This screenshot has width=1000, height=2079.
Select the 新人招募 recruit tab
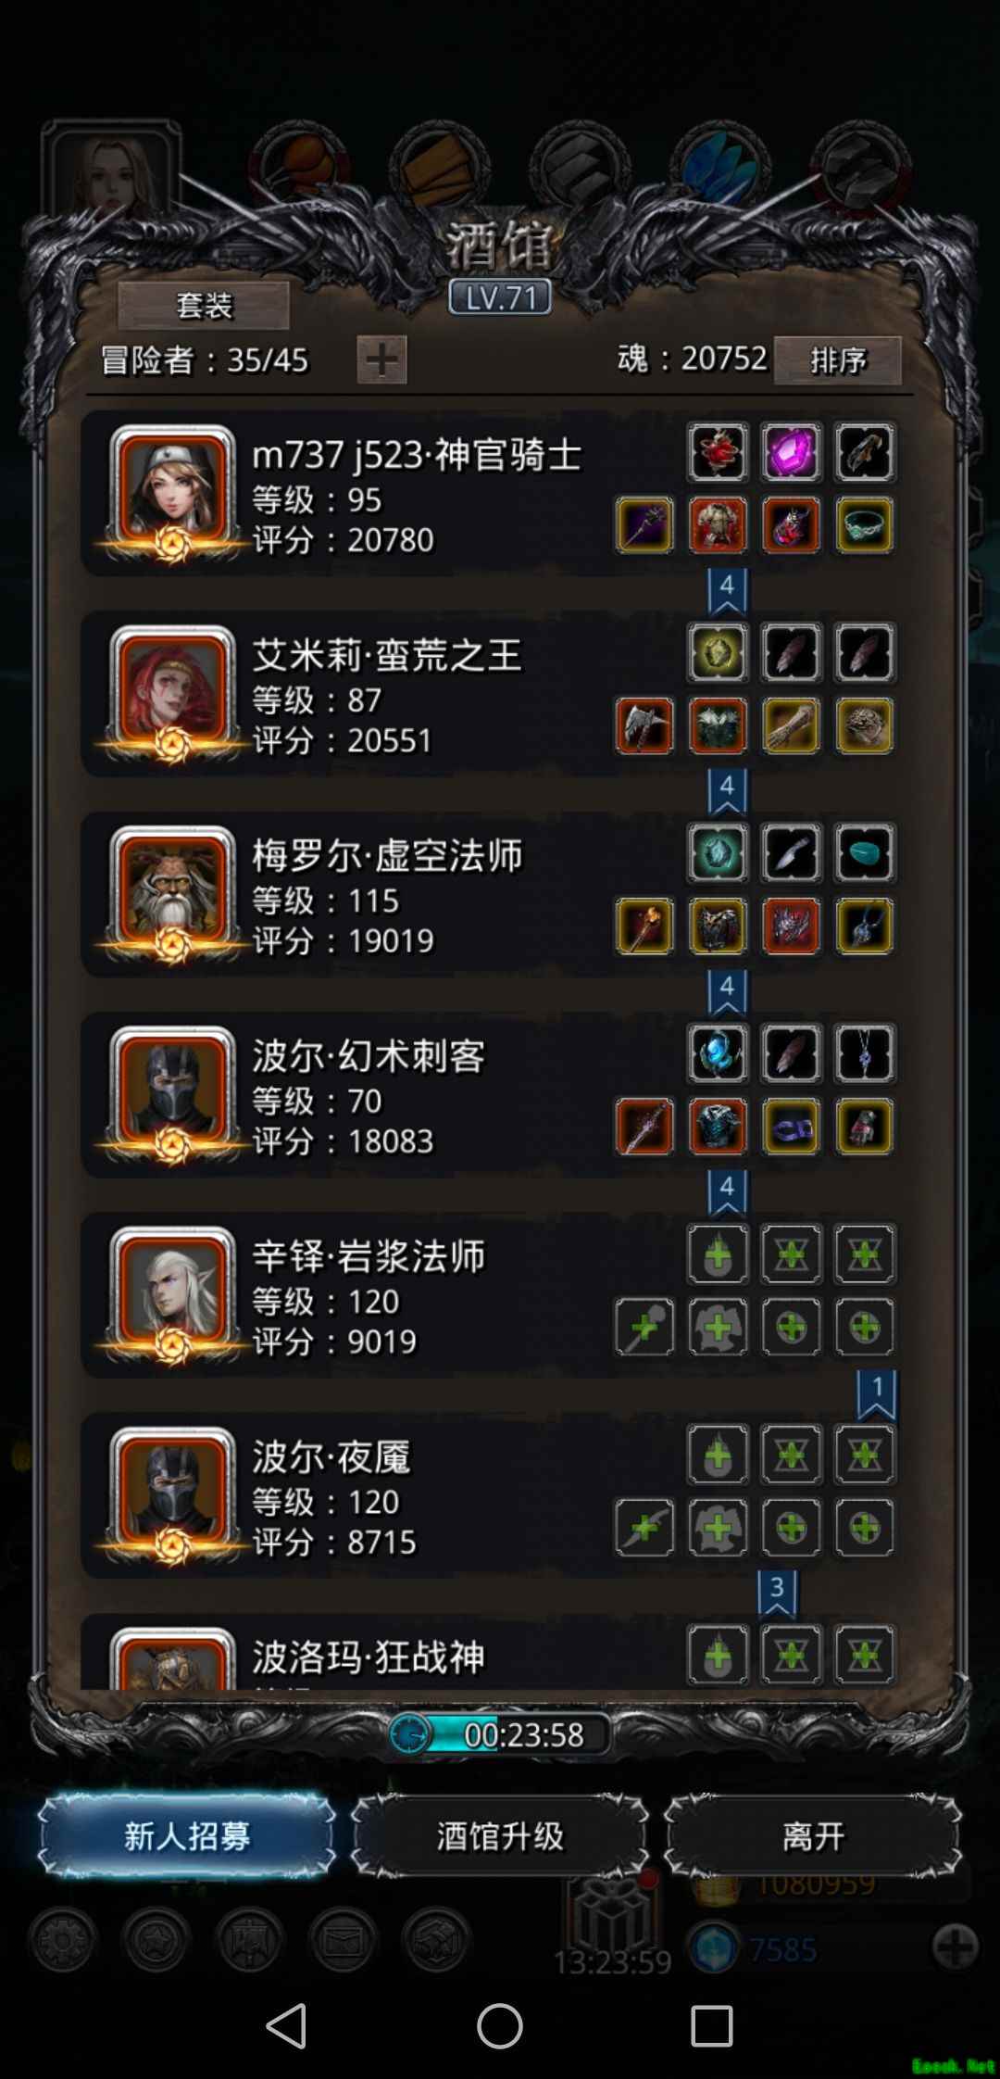(x=187, y=1835)
